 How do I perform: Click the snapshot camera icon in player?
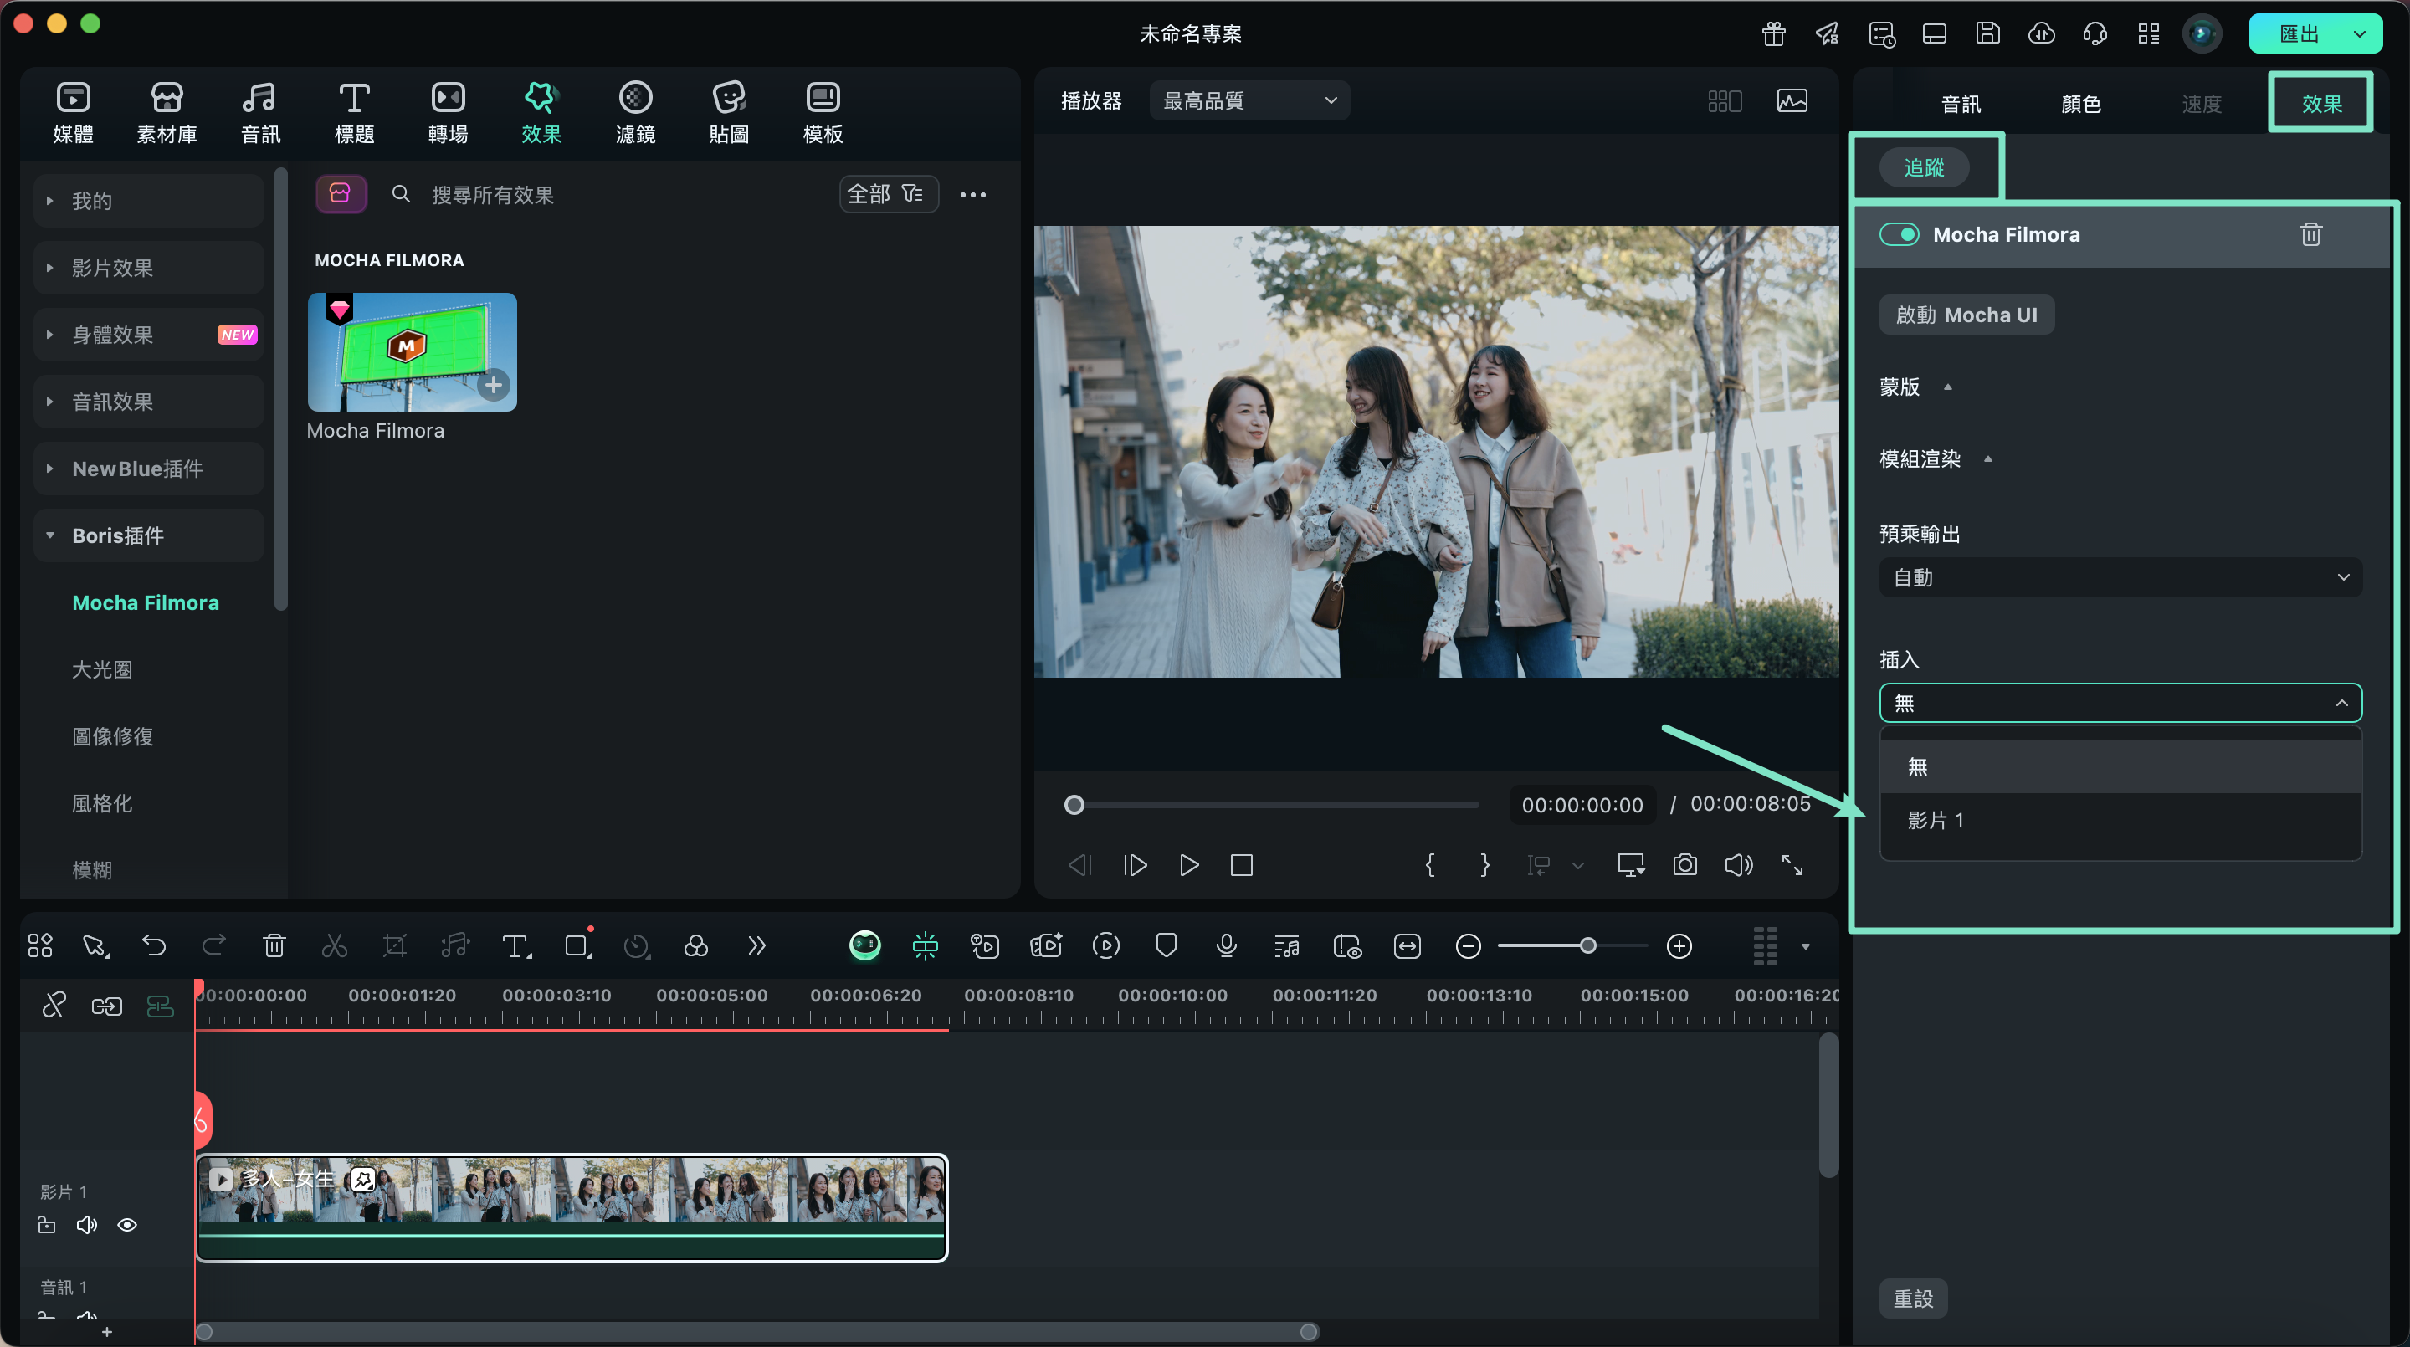click(x=1685, y=864)
